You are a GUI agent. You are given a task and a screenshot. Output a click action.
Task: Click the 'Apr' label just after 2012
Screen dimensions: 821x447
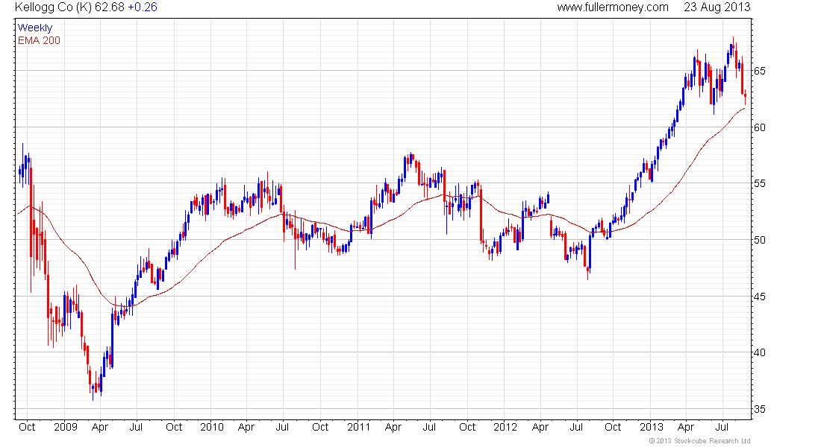(x=540, y=427)
